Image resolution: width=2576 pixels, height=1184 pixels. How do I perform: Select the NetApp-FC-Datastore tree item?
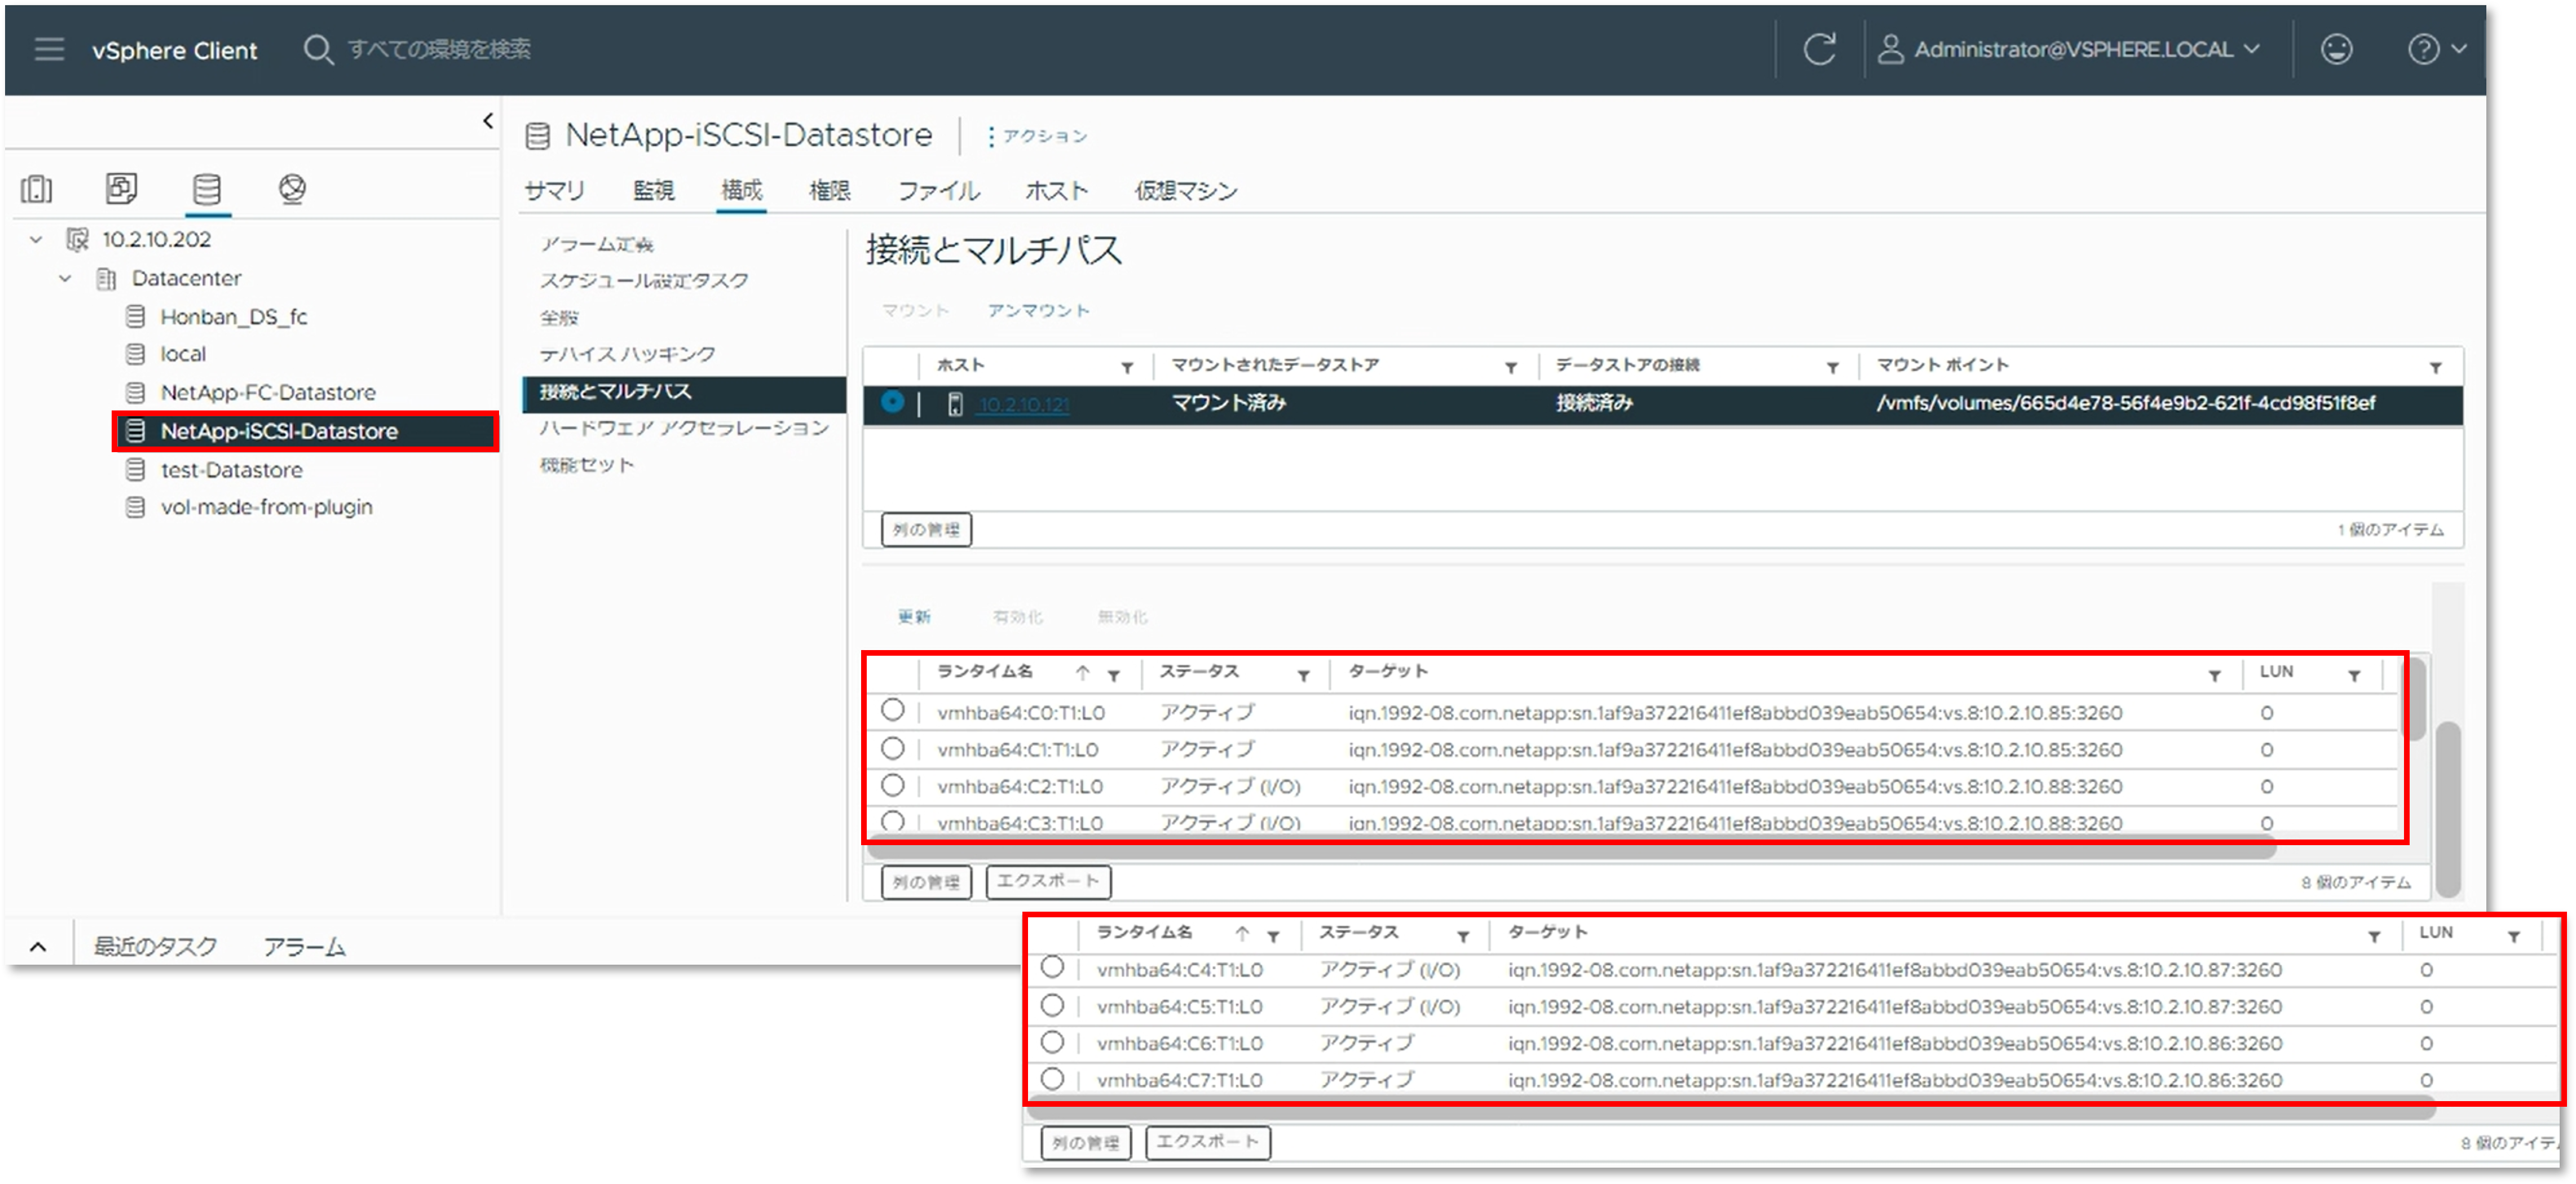(x=267, y=393)
